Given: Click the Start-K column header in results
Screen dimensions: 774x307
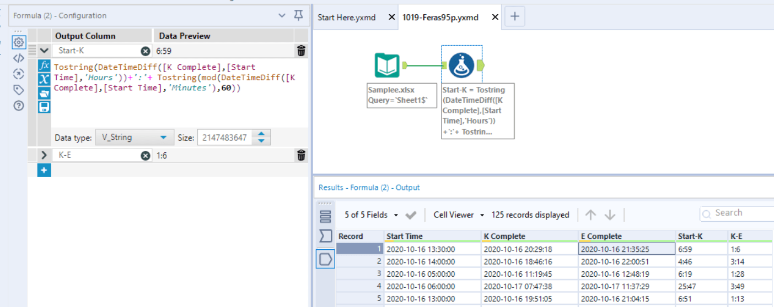Looking at the screenshot, I should click(x=701, y=237).
